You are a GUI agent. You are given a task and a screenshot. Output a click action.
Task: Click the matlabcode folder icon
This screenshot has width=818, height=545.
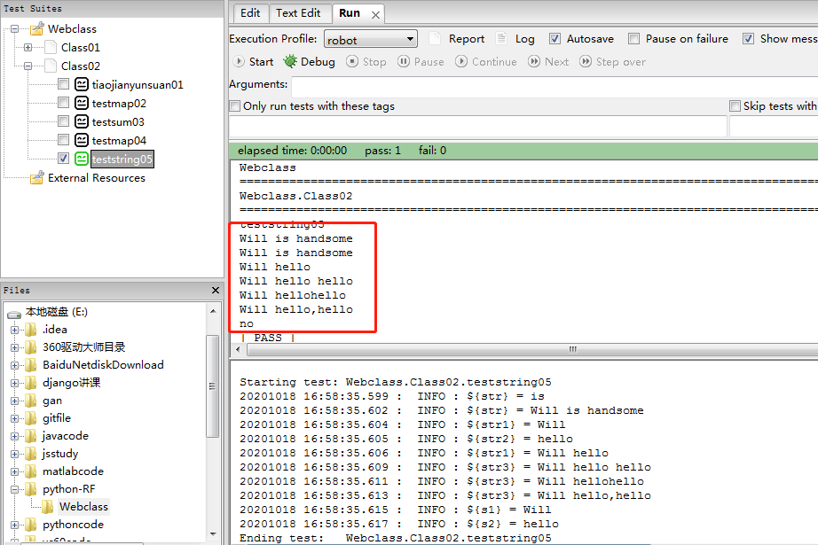coord(31,471)
